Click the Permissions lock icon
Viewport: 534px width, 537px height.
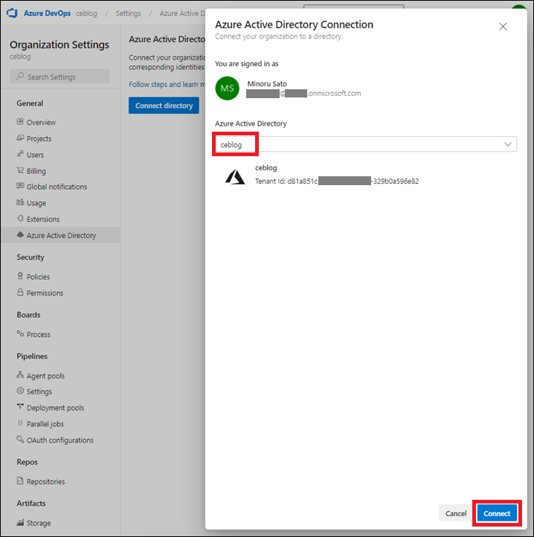tap(20, 292)
